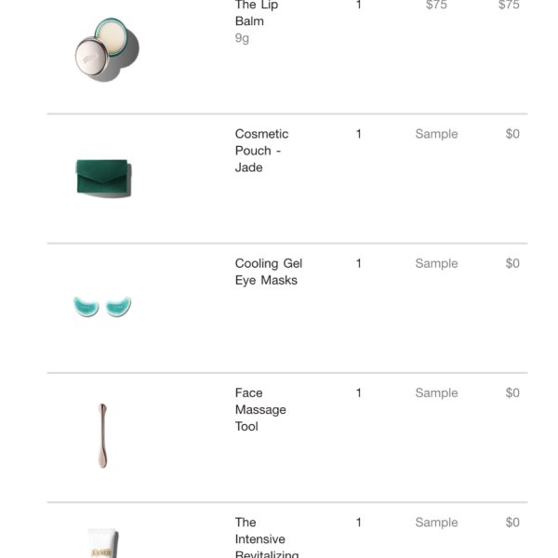Image resolution: width=558 pixels, height=558 pixels.
Task: Click the quantity 1 for Cosmetic Pouch
Action: 359,134
